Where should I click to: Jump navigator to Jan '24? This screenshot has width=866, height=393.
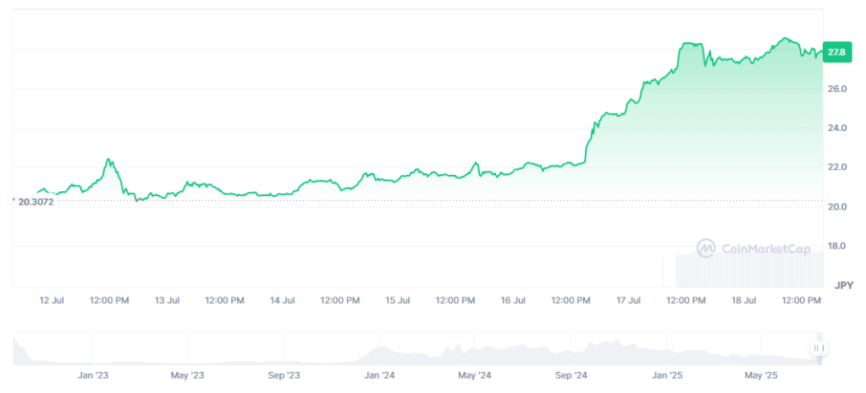(379, 374)
